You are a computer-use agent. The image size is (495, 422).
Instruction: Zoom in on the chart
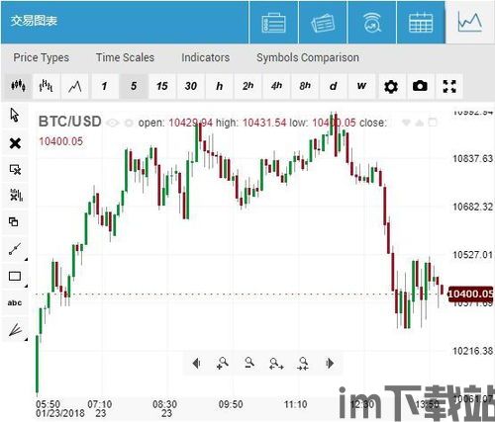click(223, 363)
